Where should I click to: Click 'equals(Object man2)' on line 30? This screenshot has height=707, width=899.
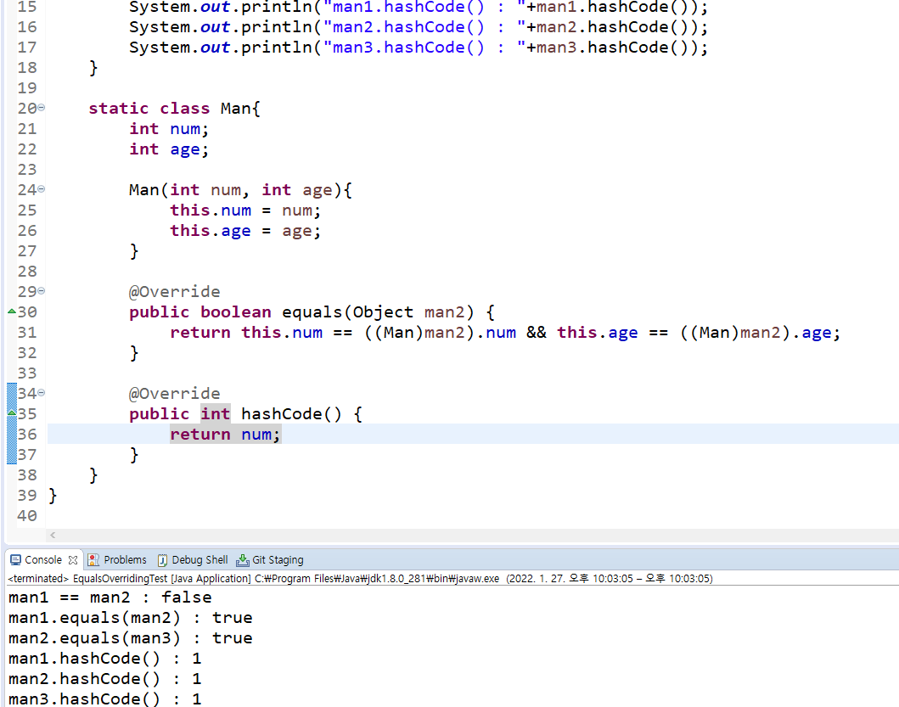(x=378, y=312)
